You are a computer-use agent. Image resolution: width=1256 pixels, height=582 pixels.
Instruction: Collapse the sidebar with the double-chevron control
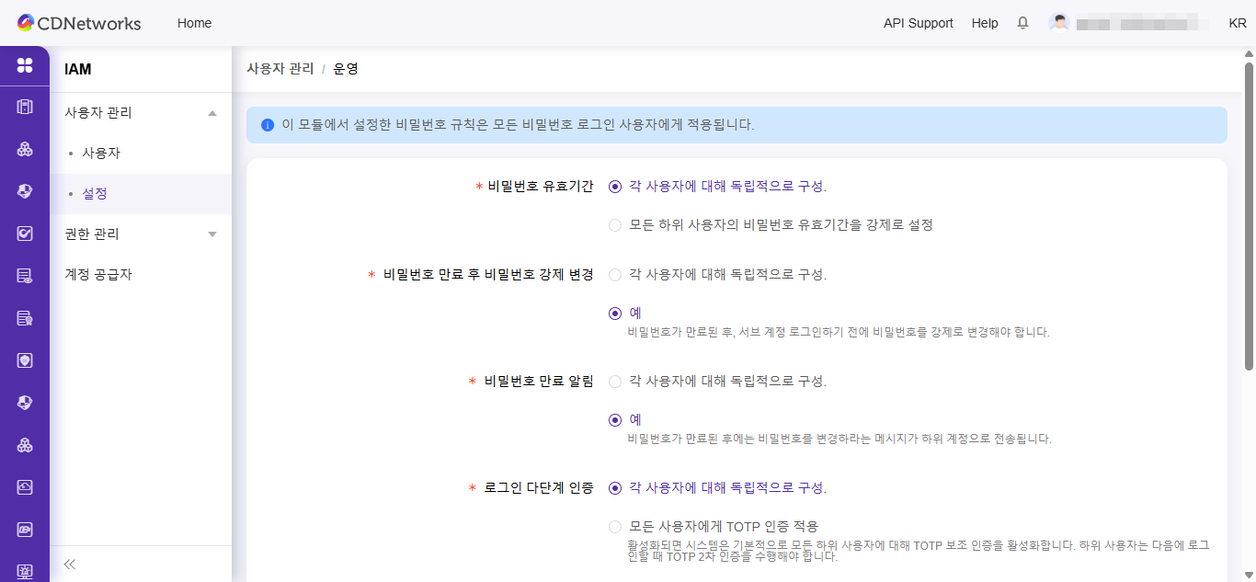coord(69,564)
